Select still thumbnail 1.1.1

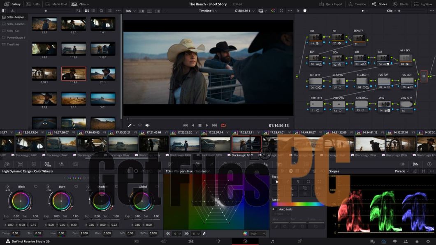(44, 24)
